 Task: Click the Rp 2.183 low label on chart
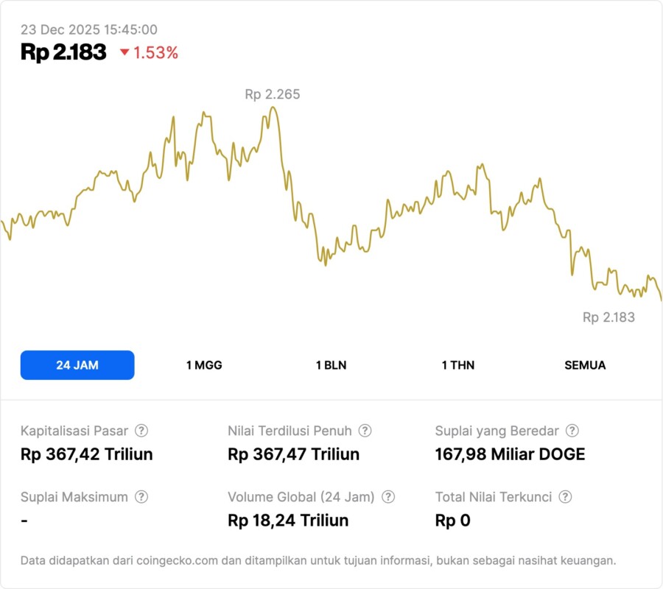click(x=608, y=317)
